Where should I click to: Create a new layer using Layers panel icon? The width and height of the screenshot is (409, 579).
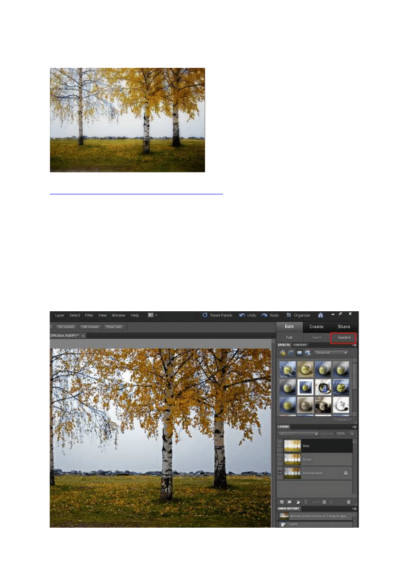pos(282,502)
